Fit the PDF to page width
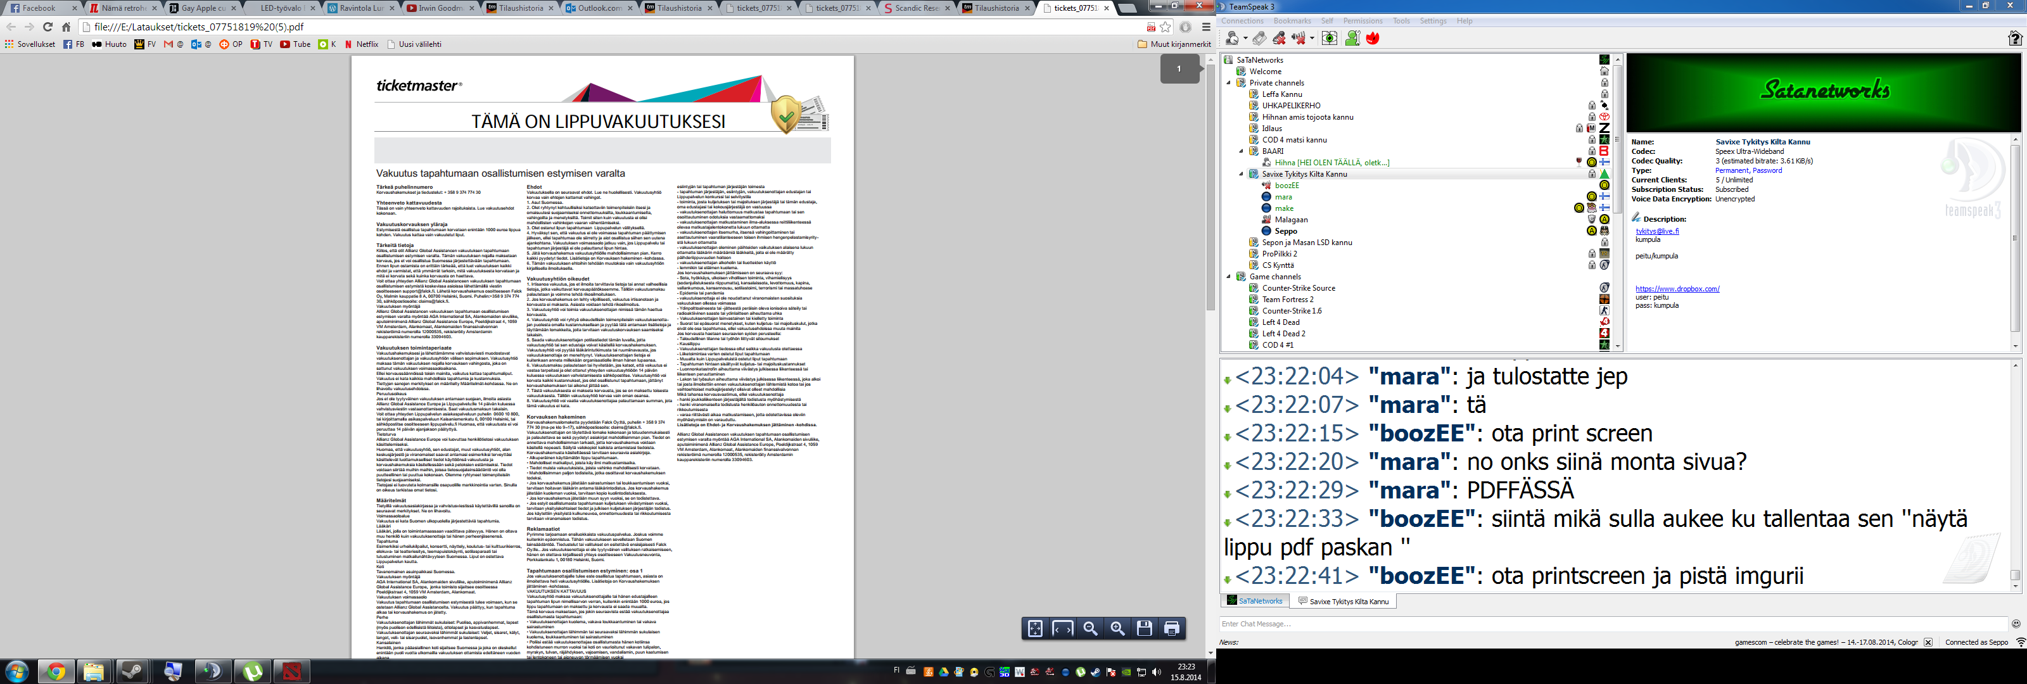Image resolution: width=2027 pixels, height=684 pixels. 1062,628
